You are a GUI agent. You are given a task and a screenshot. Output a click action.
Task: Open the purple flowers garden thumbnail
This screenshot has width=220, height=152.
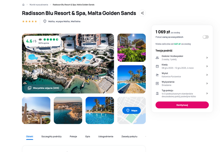[x=131, y=48]
